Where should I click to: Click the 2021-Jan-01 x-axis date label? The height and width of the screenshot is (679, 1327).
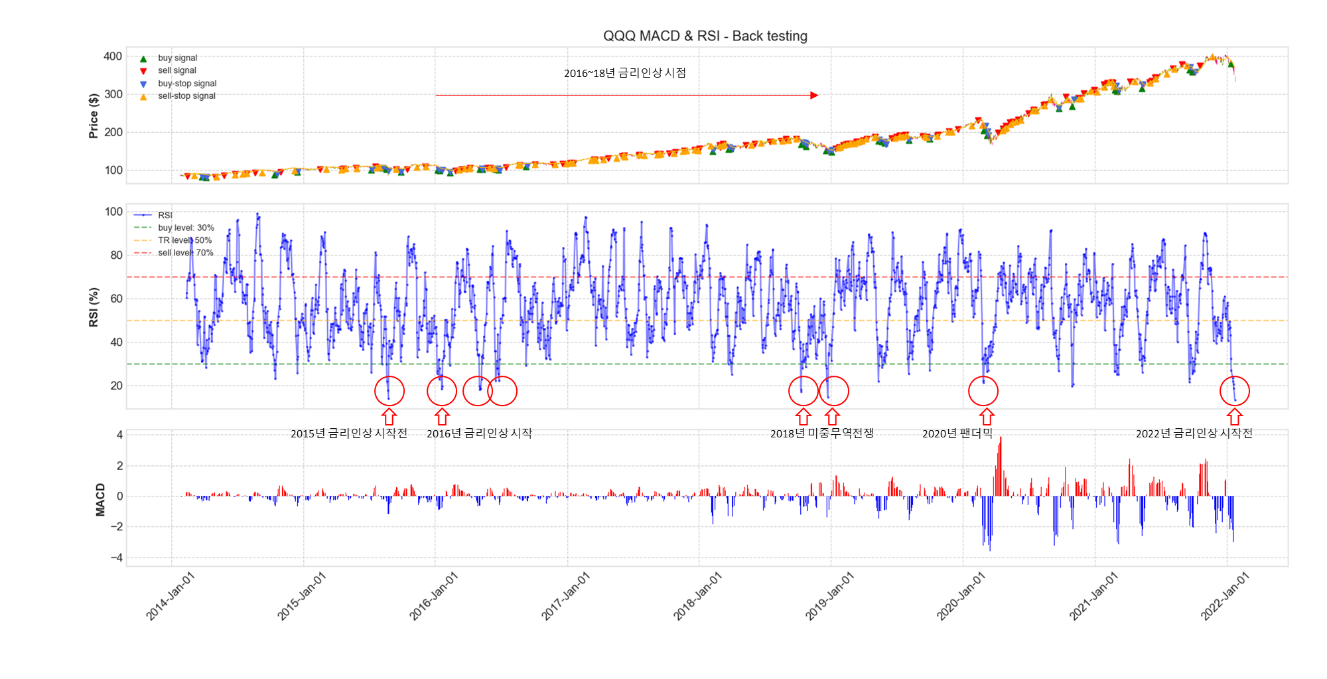click(x=1093, y=596)
